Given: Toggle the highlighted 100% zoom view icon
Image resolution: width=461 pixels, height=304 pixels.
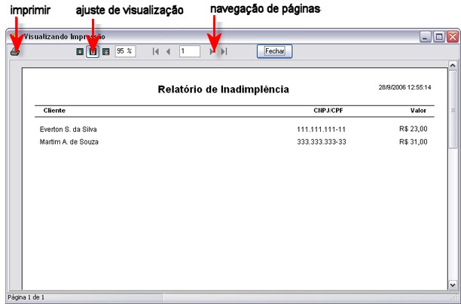Looking at the screenshot, I should (x=93, y=52).
